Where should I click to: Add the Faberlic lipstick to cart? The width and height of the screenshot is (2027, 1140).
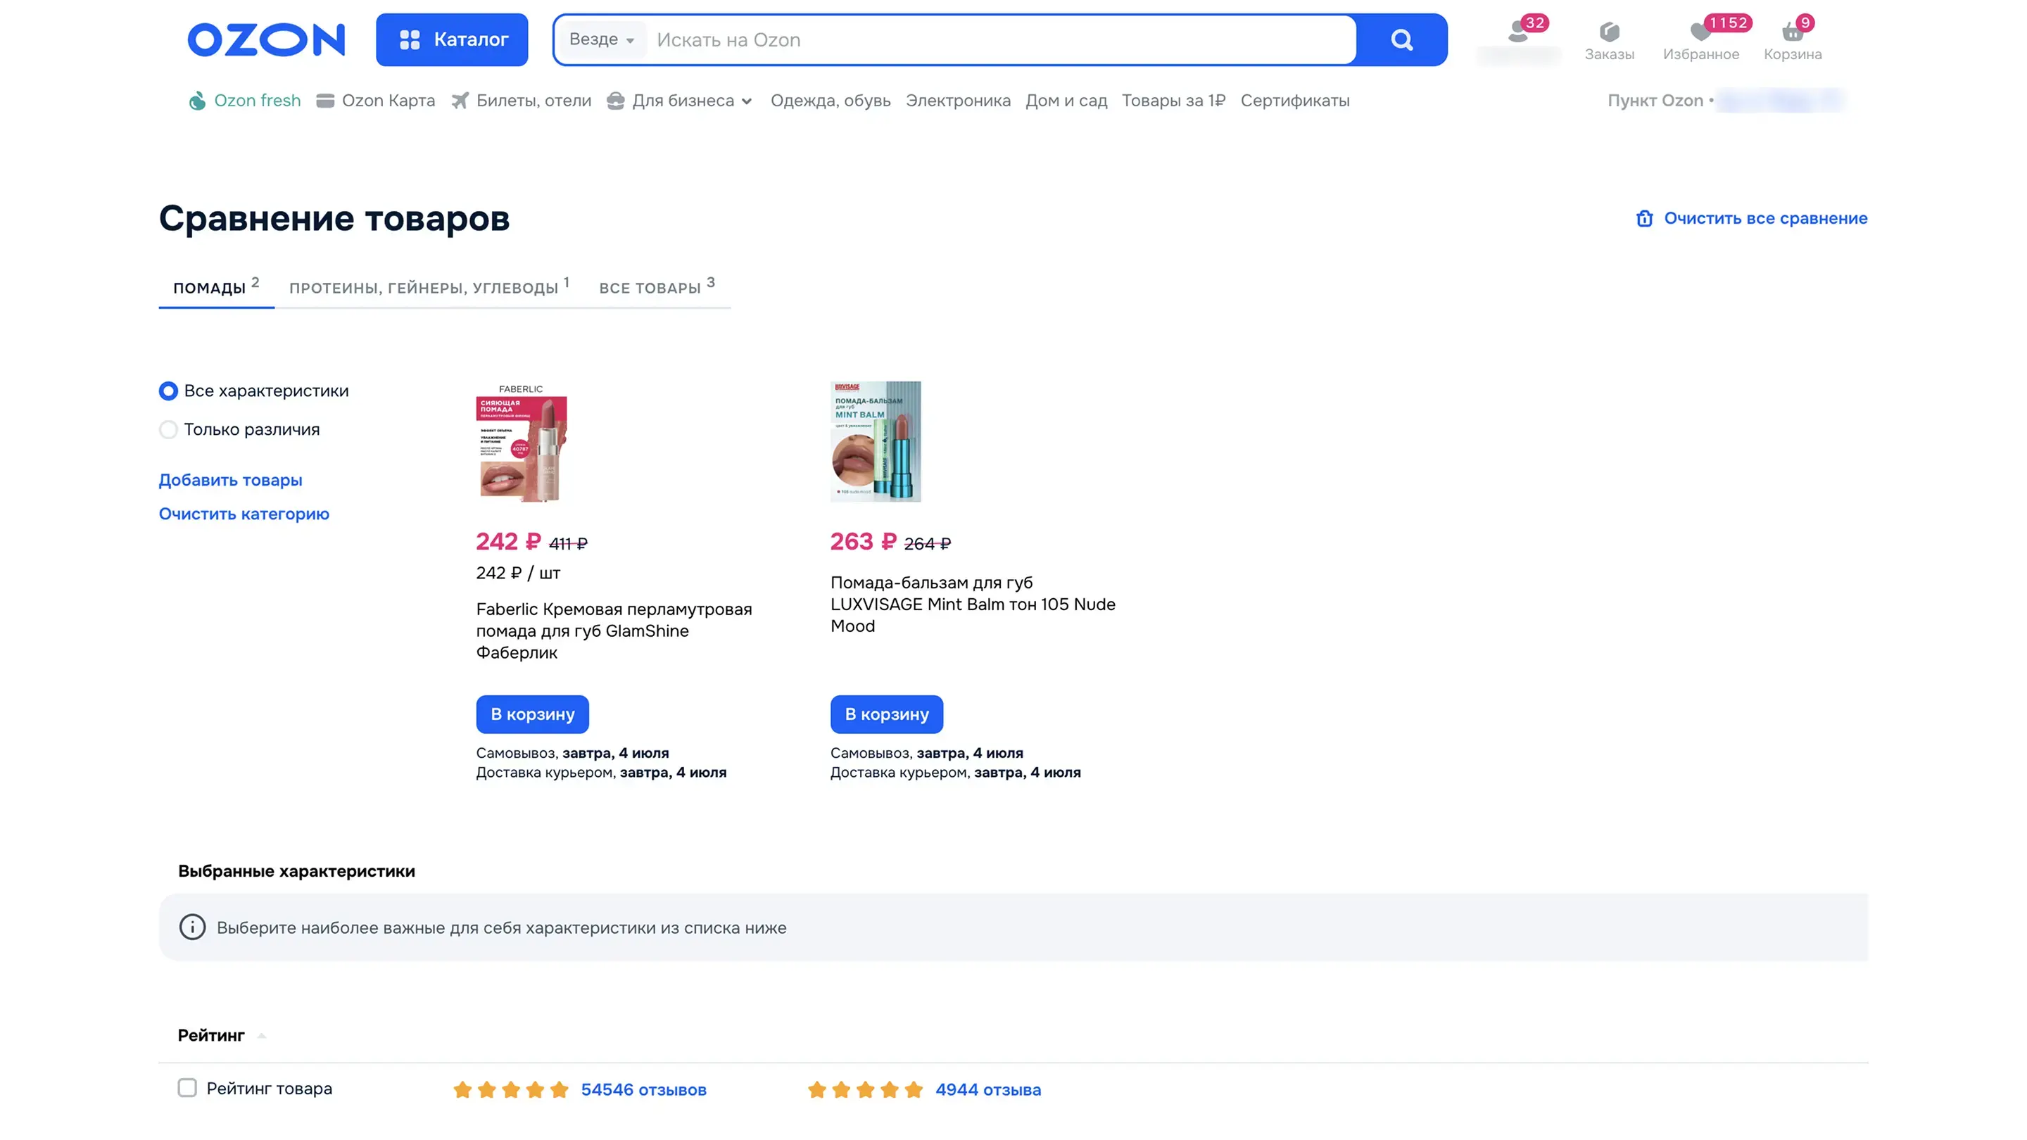click(x=533, y=714)
